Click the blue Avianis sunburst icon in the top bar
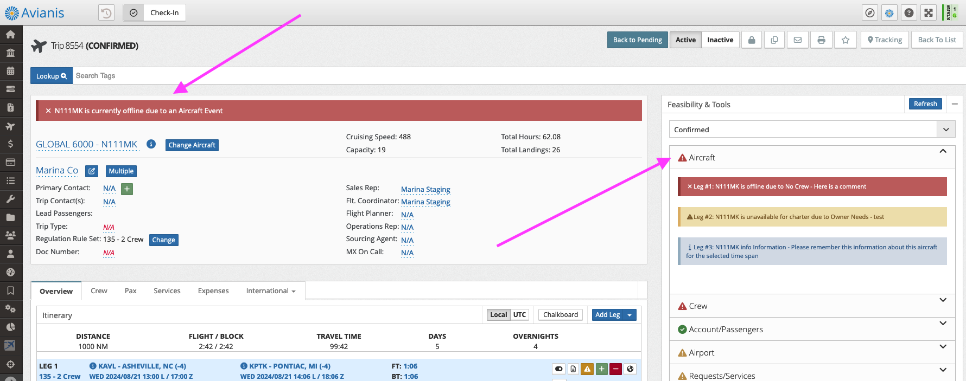Image resolution: width=966 pixels, height=381 pixels. pos(889,12)
